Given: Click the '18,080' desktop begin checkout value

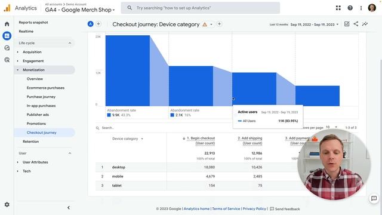Looking at the screenshot, I should coord(210,167).
